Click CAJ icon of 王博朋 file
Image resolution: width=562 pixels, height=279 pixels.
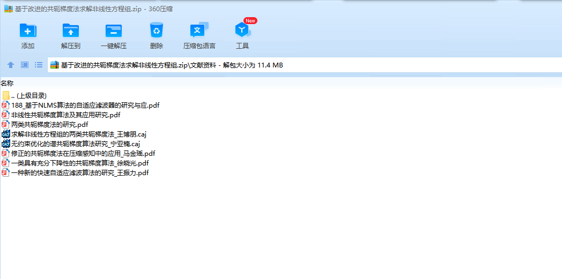[6, 134]
